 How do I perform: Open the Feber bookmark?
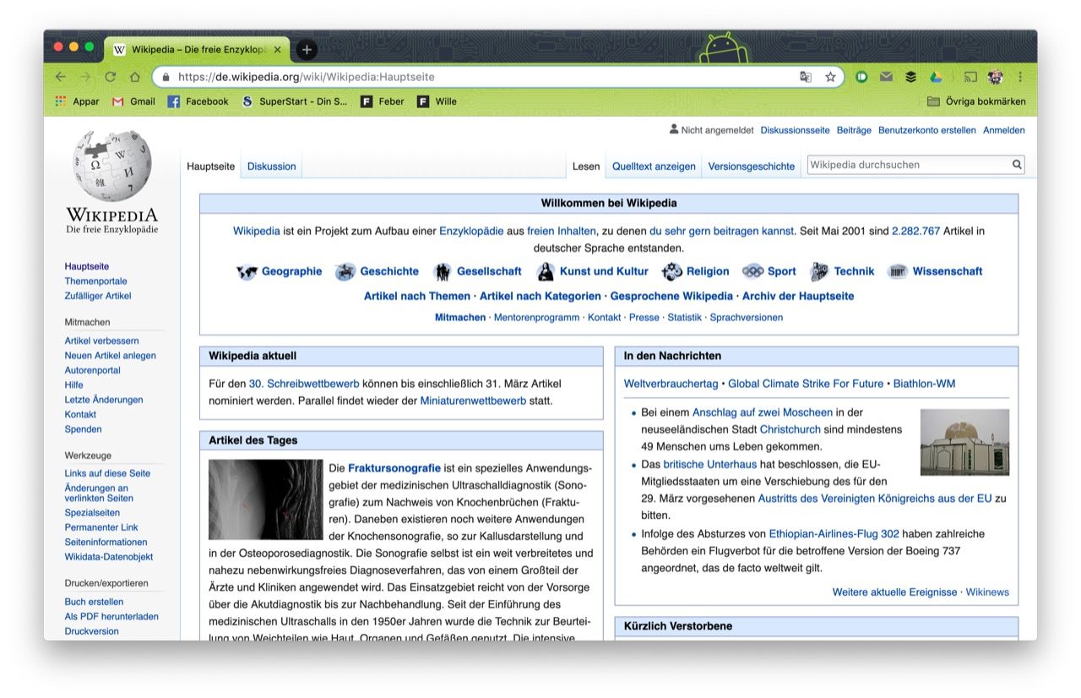[x=383, y=101]
